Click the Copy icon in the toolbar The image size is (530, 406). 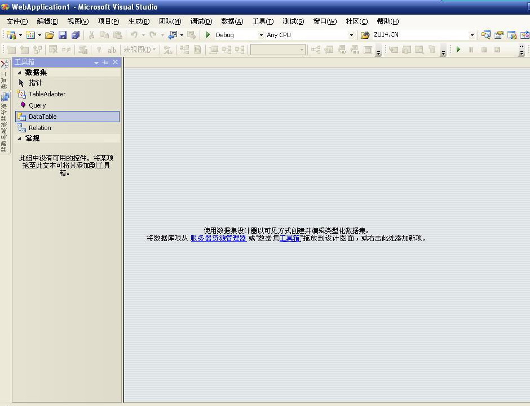pyautogui.click(x=104, y=35)
